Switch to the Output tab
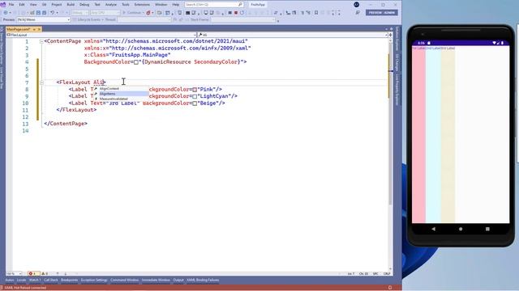This screenshot has height=291, width=519. (178, 280)
